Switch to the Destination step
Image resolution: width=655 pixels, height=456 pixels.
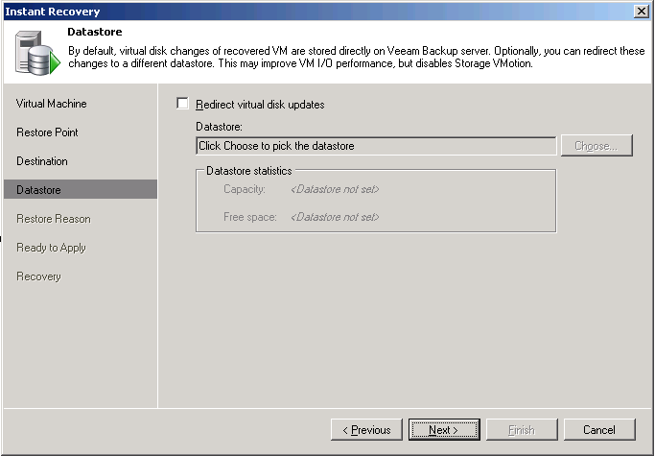click(42, 161)
